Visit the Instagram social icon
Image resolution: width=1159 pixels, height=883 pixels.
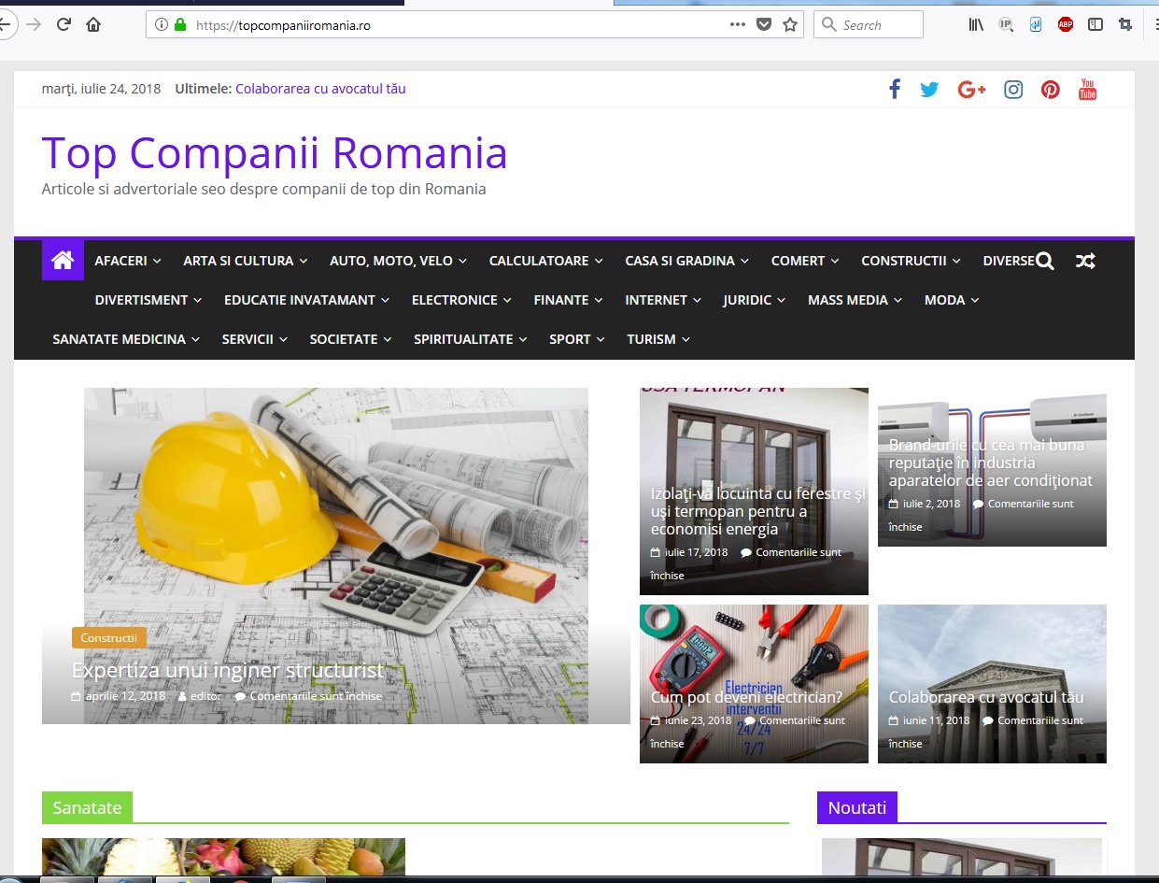(1013, 90)
